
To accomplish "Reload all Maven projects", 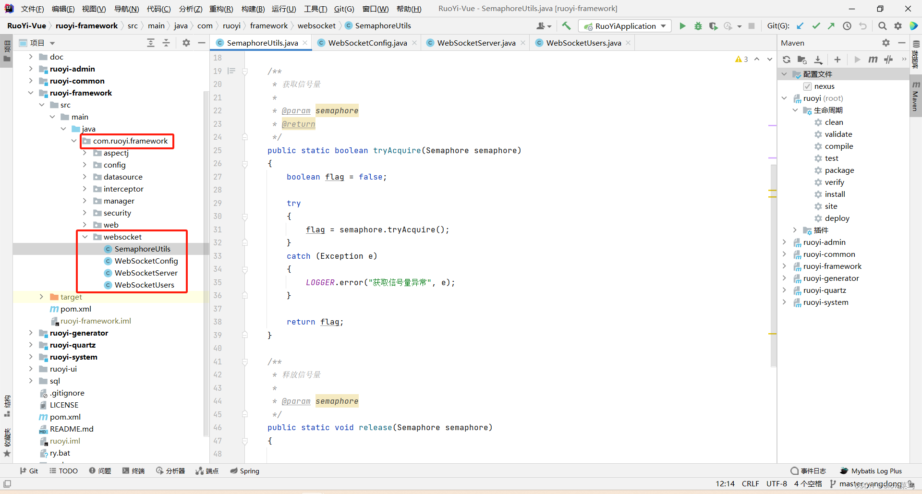I will [x=786, y=60].
